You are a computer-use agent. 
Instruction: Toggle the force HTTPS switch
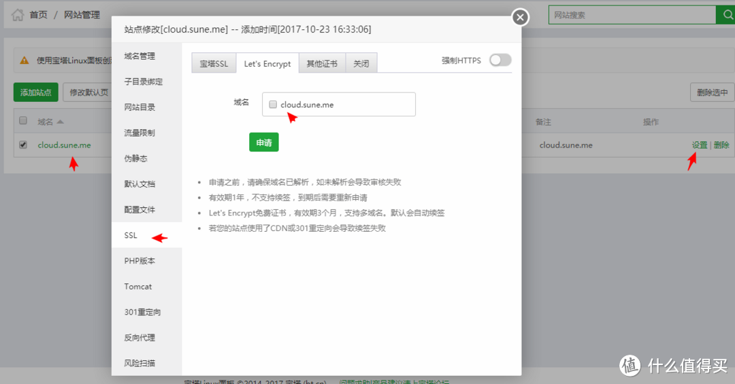pos(500,60)
